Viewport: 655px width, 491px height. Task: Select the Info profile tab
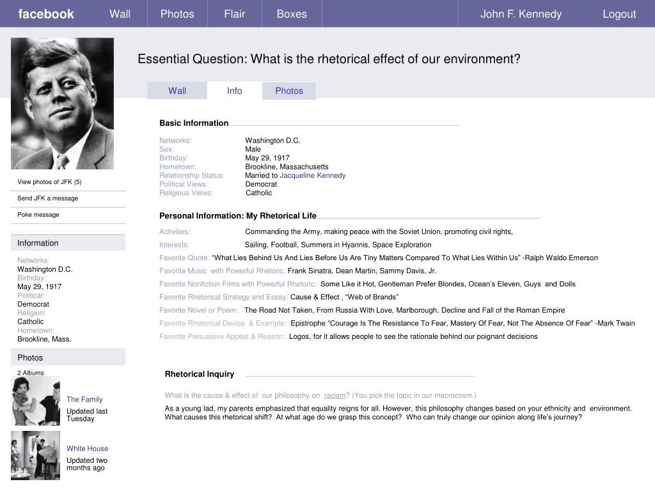(x=234, y=91)
